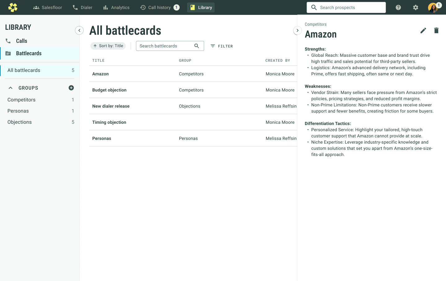This screenshot has height=281, width=446.
Task: Go to Calls in the Library sidebar
Action: coord(40,41)
